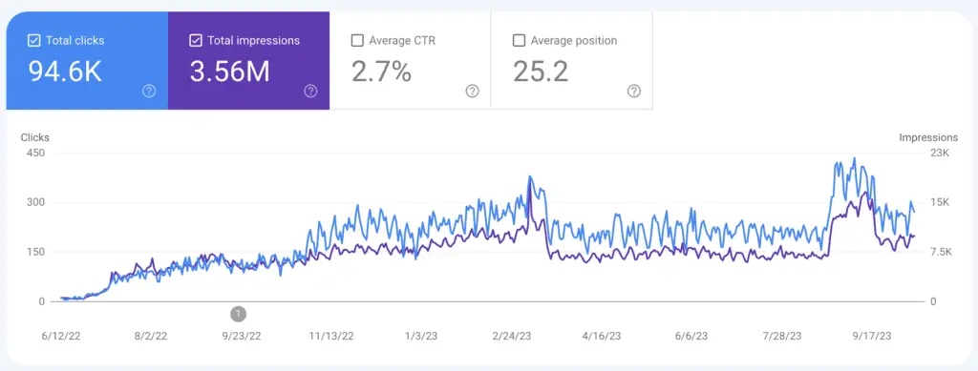Open help icon on Total impressions card
This screenshot has height=371, width=978.
[310, 92]
